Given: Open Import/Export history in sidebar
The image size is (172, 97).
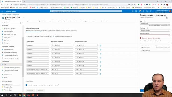Looking at the screenshot, I should (x=12, y=58).
